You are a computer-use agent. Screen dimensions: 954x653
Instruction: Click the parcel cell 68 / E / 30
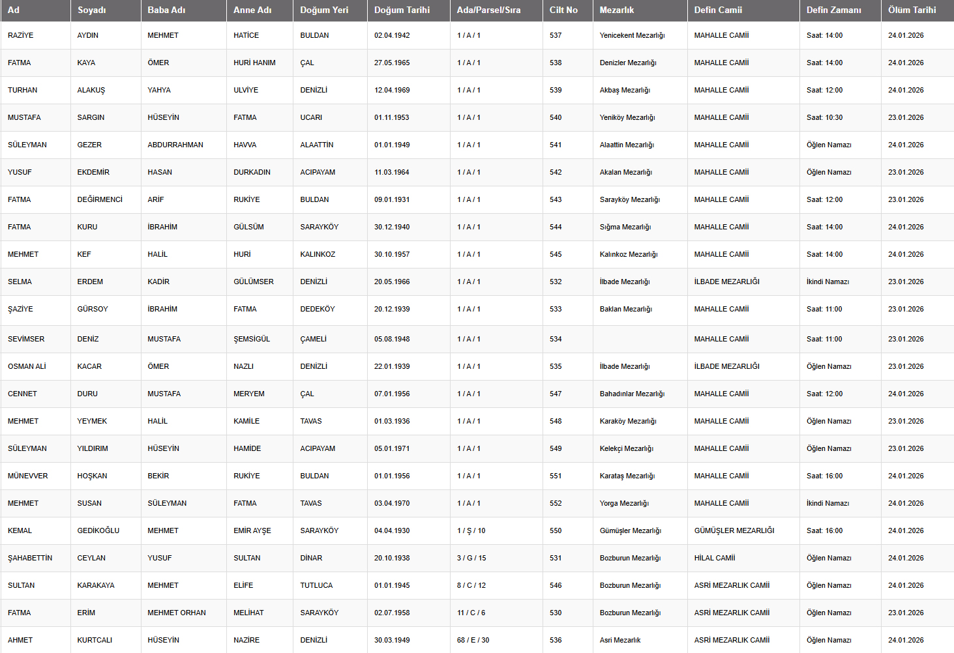473,640
